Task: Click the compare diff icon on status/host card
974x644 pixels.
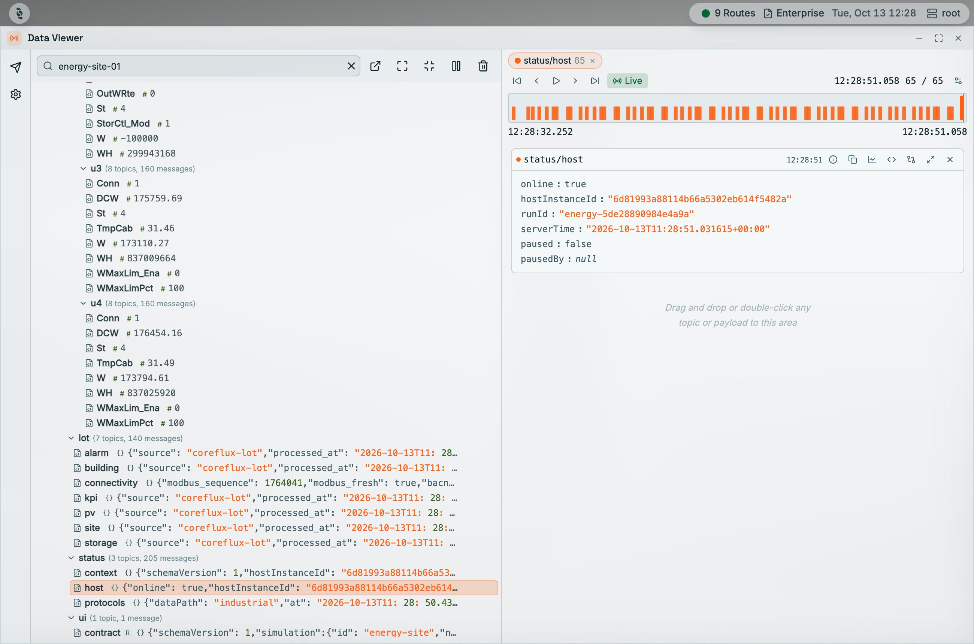Action: [x=911, y=160]
